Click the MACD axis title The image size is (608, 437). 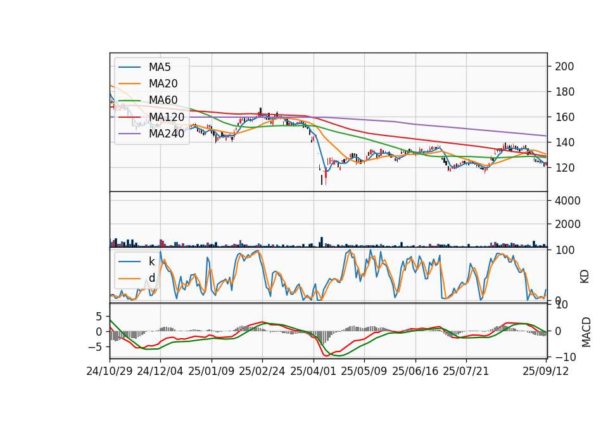(x=586, y=332)
